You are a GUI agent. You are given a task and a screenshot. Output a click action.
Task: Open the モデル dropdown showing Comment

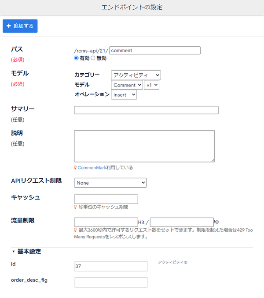(x=127, y=85)
